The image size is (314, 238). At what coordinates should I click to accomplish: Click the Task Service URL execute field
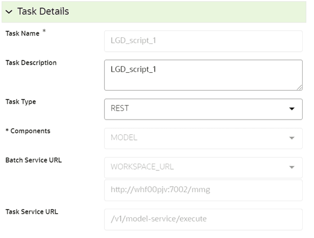click(x=204, y=219)
